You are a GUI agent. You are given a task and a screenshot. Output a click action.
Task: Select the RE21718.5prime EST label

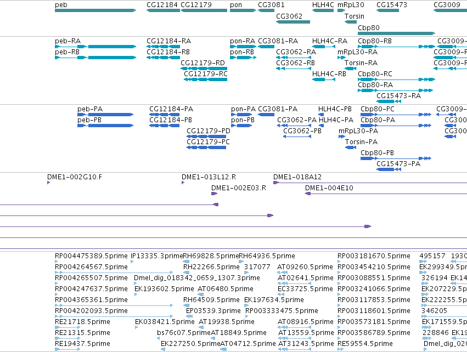point(82,322)
